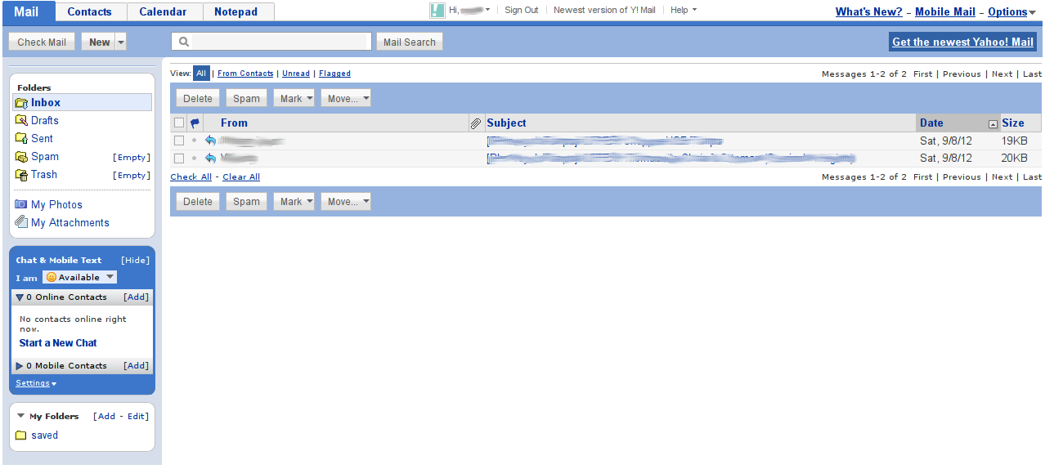Click the Check All link
Screen dimensions: 1045x469
191,176
